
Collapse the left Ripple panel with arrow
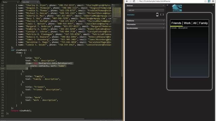click(167, 5)
